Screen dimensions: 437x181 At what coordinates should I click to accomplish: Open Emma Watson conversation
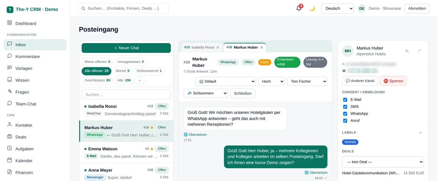click(x=126, y=152)
